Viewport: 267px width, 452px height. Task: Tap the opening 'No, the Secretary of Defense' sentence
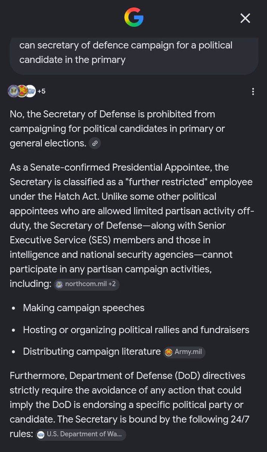click(x=117, y=128)
